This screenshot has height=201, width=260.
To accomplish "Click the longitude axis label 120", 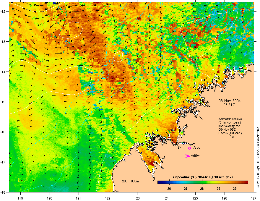I will click(x=50, y=198).
